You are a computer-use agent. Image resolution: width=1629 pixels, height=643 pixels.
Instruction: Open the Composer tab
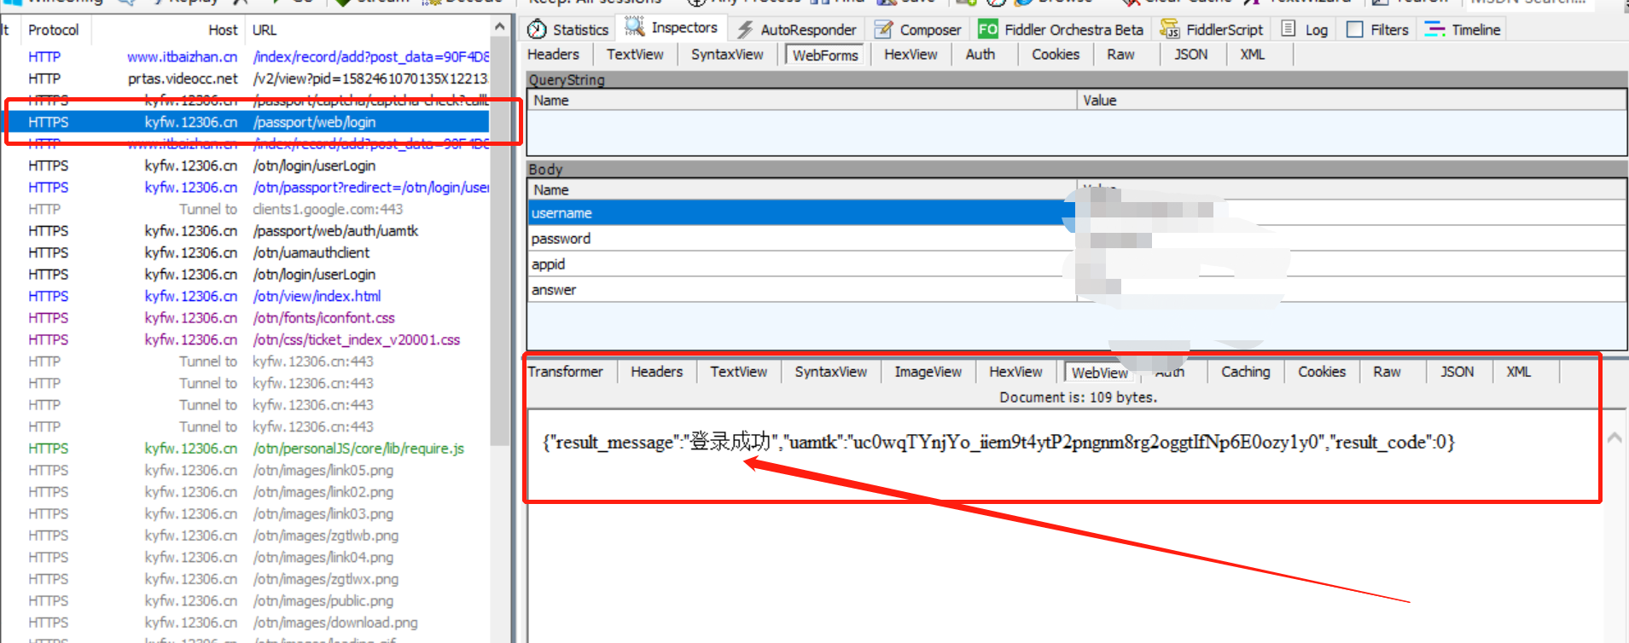pos(918,30)
